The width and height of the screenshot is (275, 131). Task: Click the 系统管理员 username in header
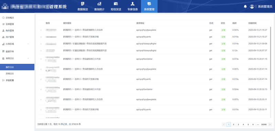tap(265, 7)
